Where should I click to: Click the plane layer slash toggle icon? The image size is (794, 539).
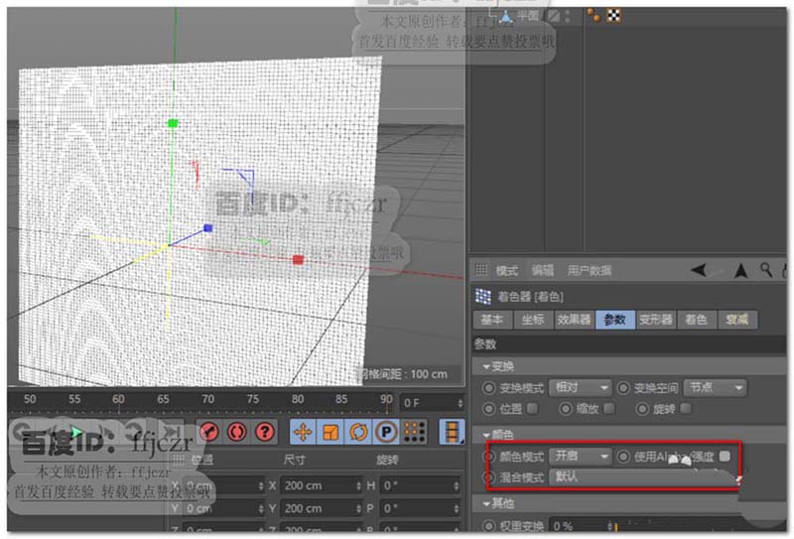click(x=554, y=16)
